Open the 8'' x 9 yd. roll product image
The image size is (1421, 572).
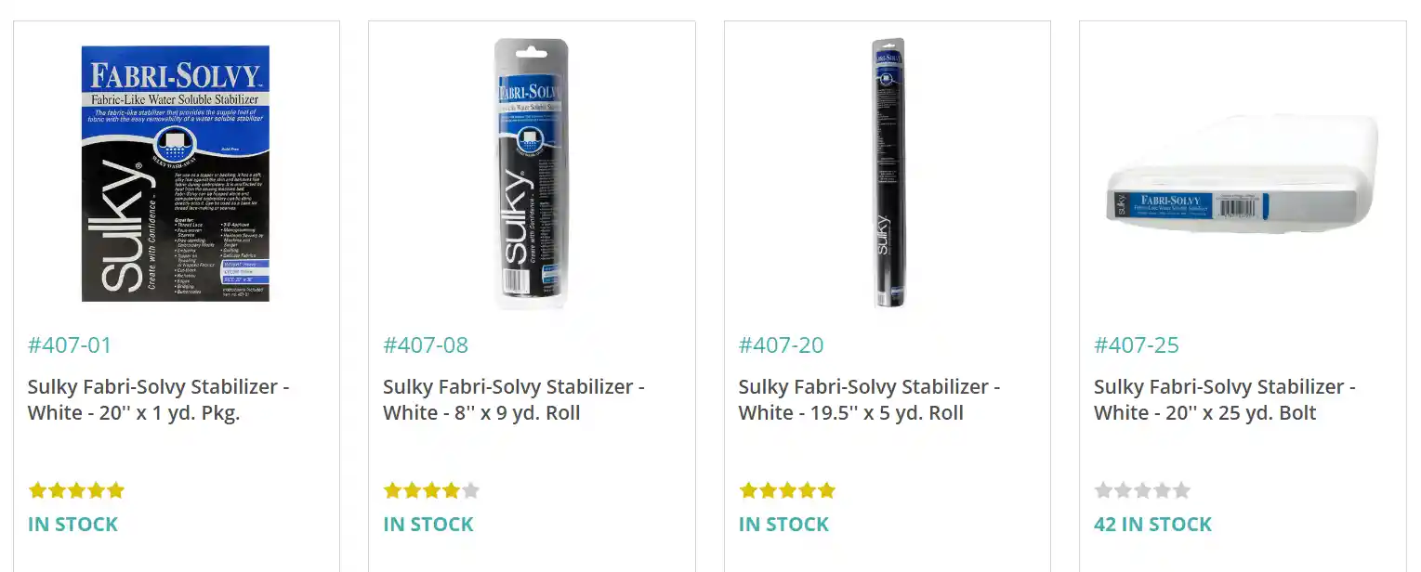tap(531, 174)
